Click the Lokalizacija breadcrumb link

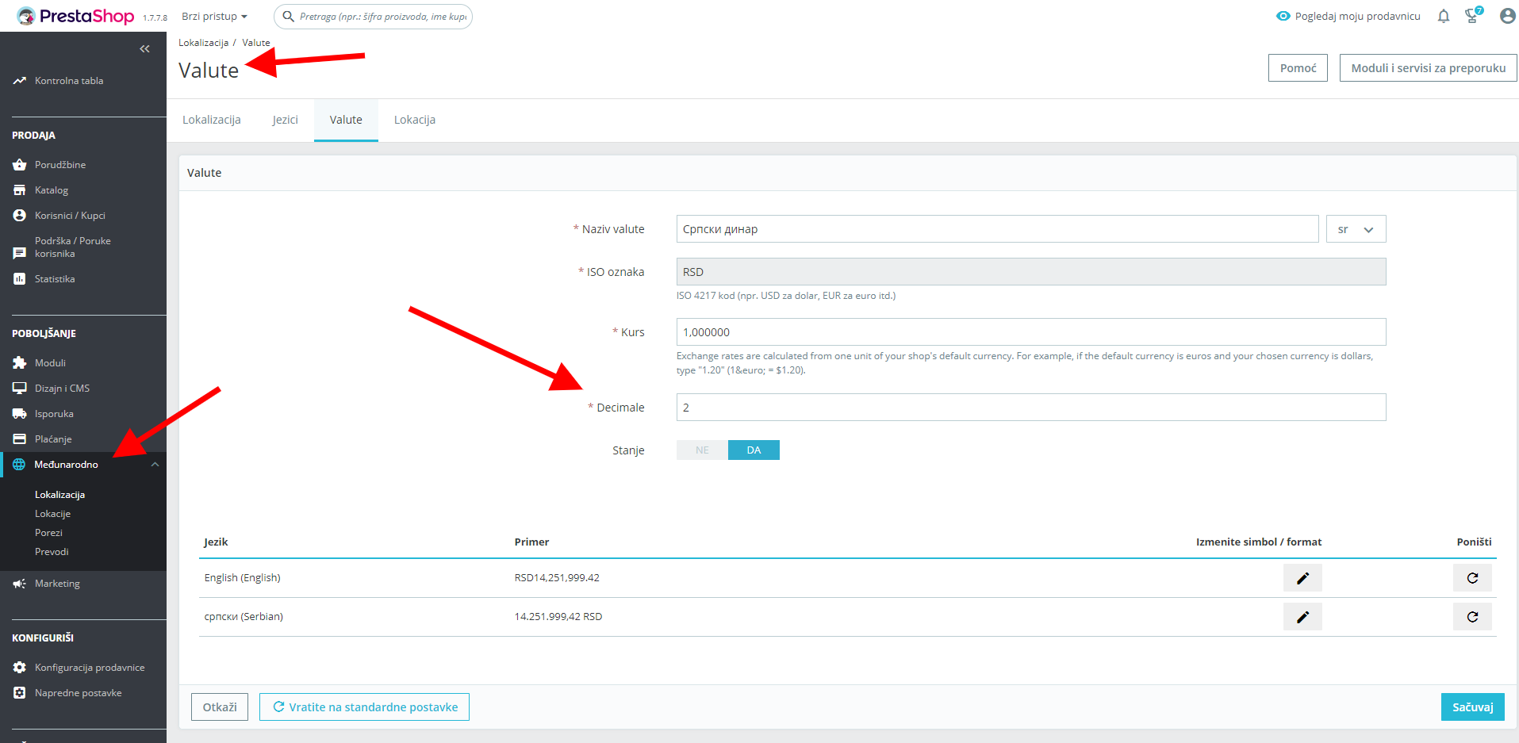(203, 43)
